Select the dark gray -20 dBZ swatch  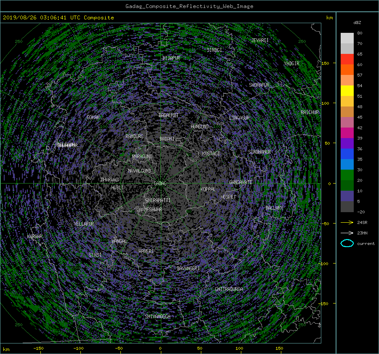[x=347, y=207]
